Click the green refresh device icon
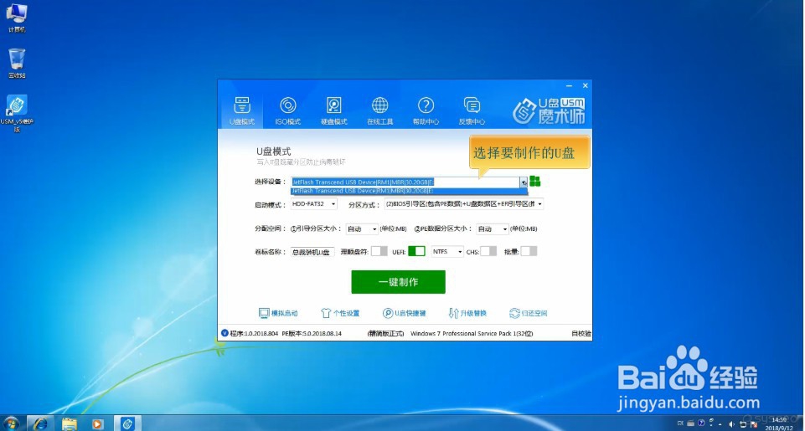This screenshot has height=431, width=805. tap(535, 181)
